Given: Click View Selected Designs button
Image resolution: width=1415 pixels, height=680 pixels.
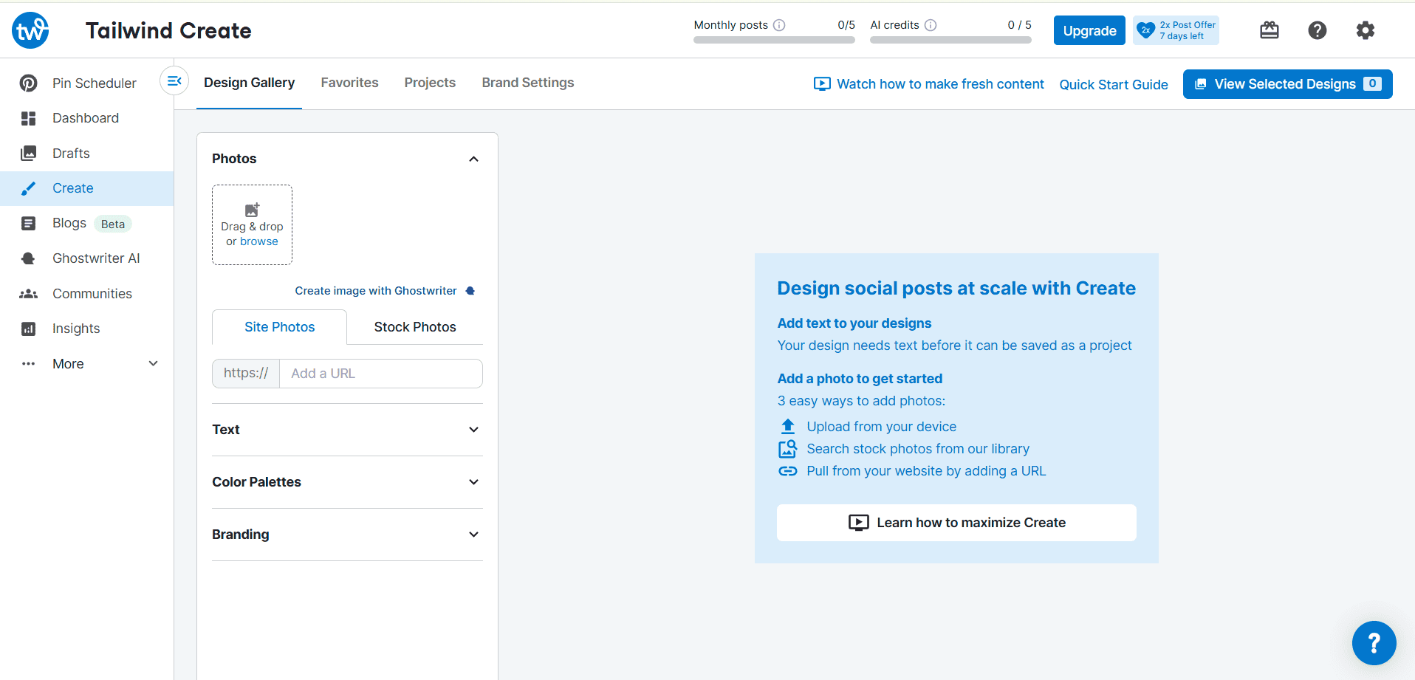Looking at the screenshot, I should click(1287, 84).
